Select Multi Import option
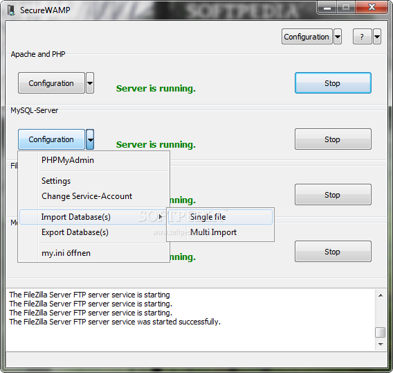This screenshot has height=373, width=393. [220, 232]
